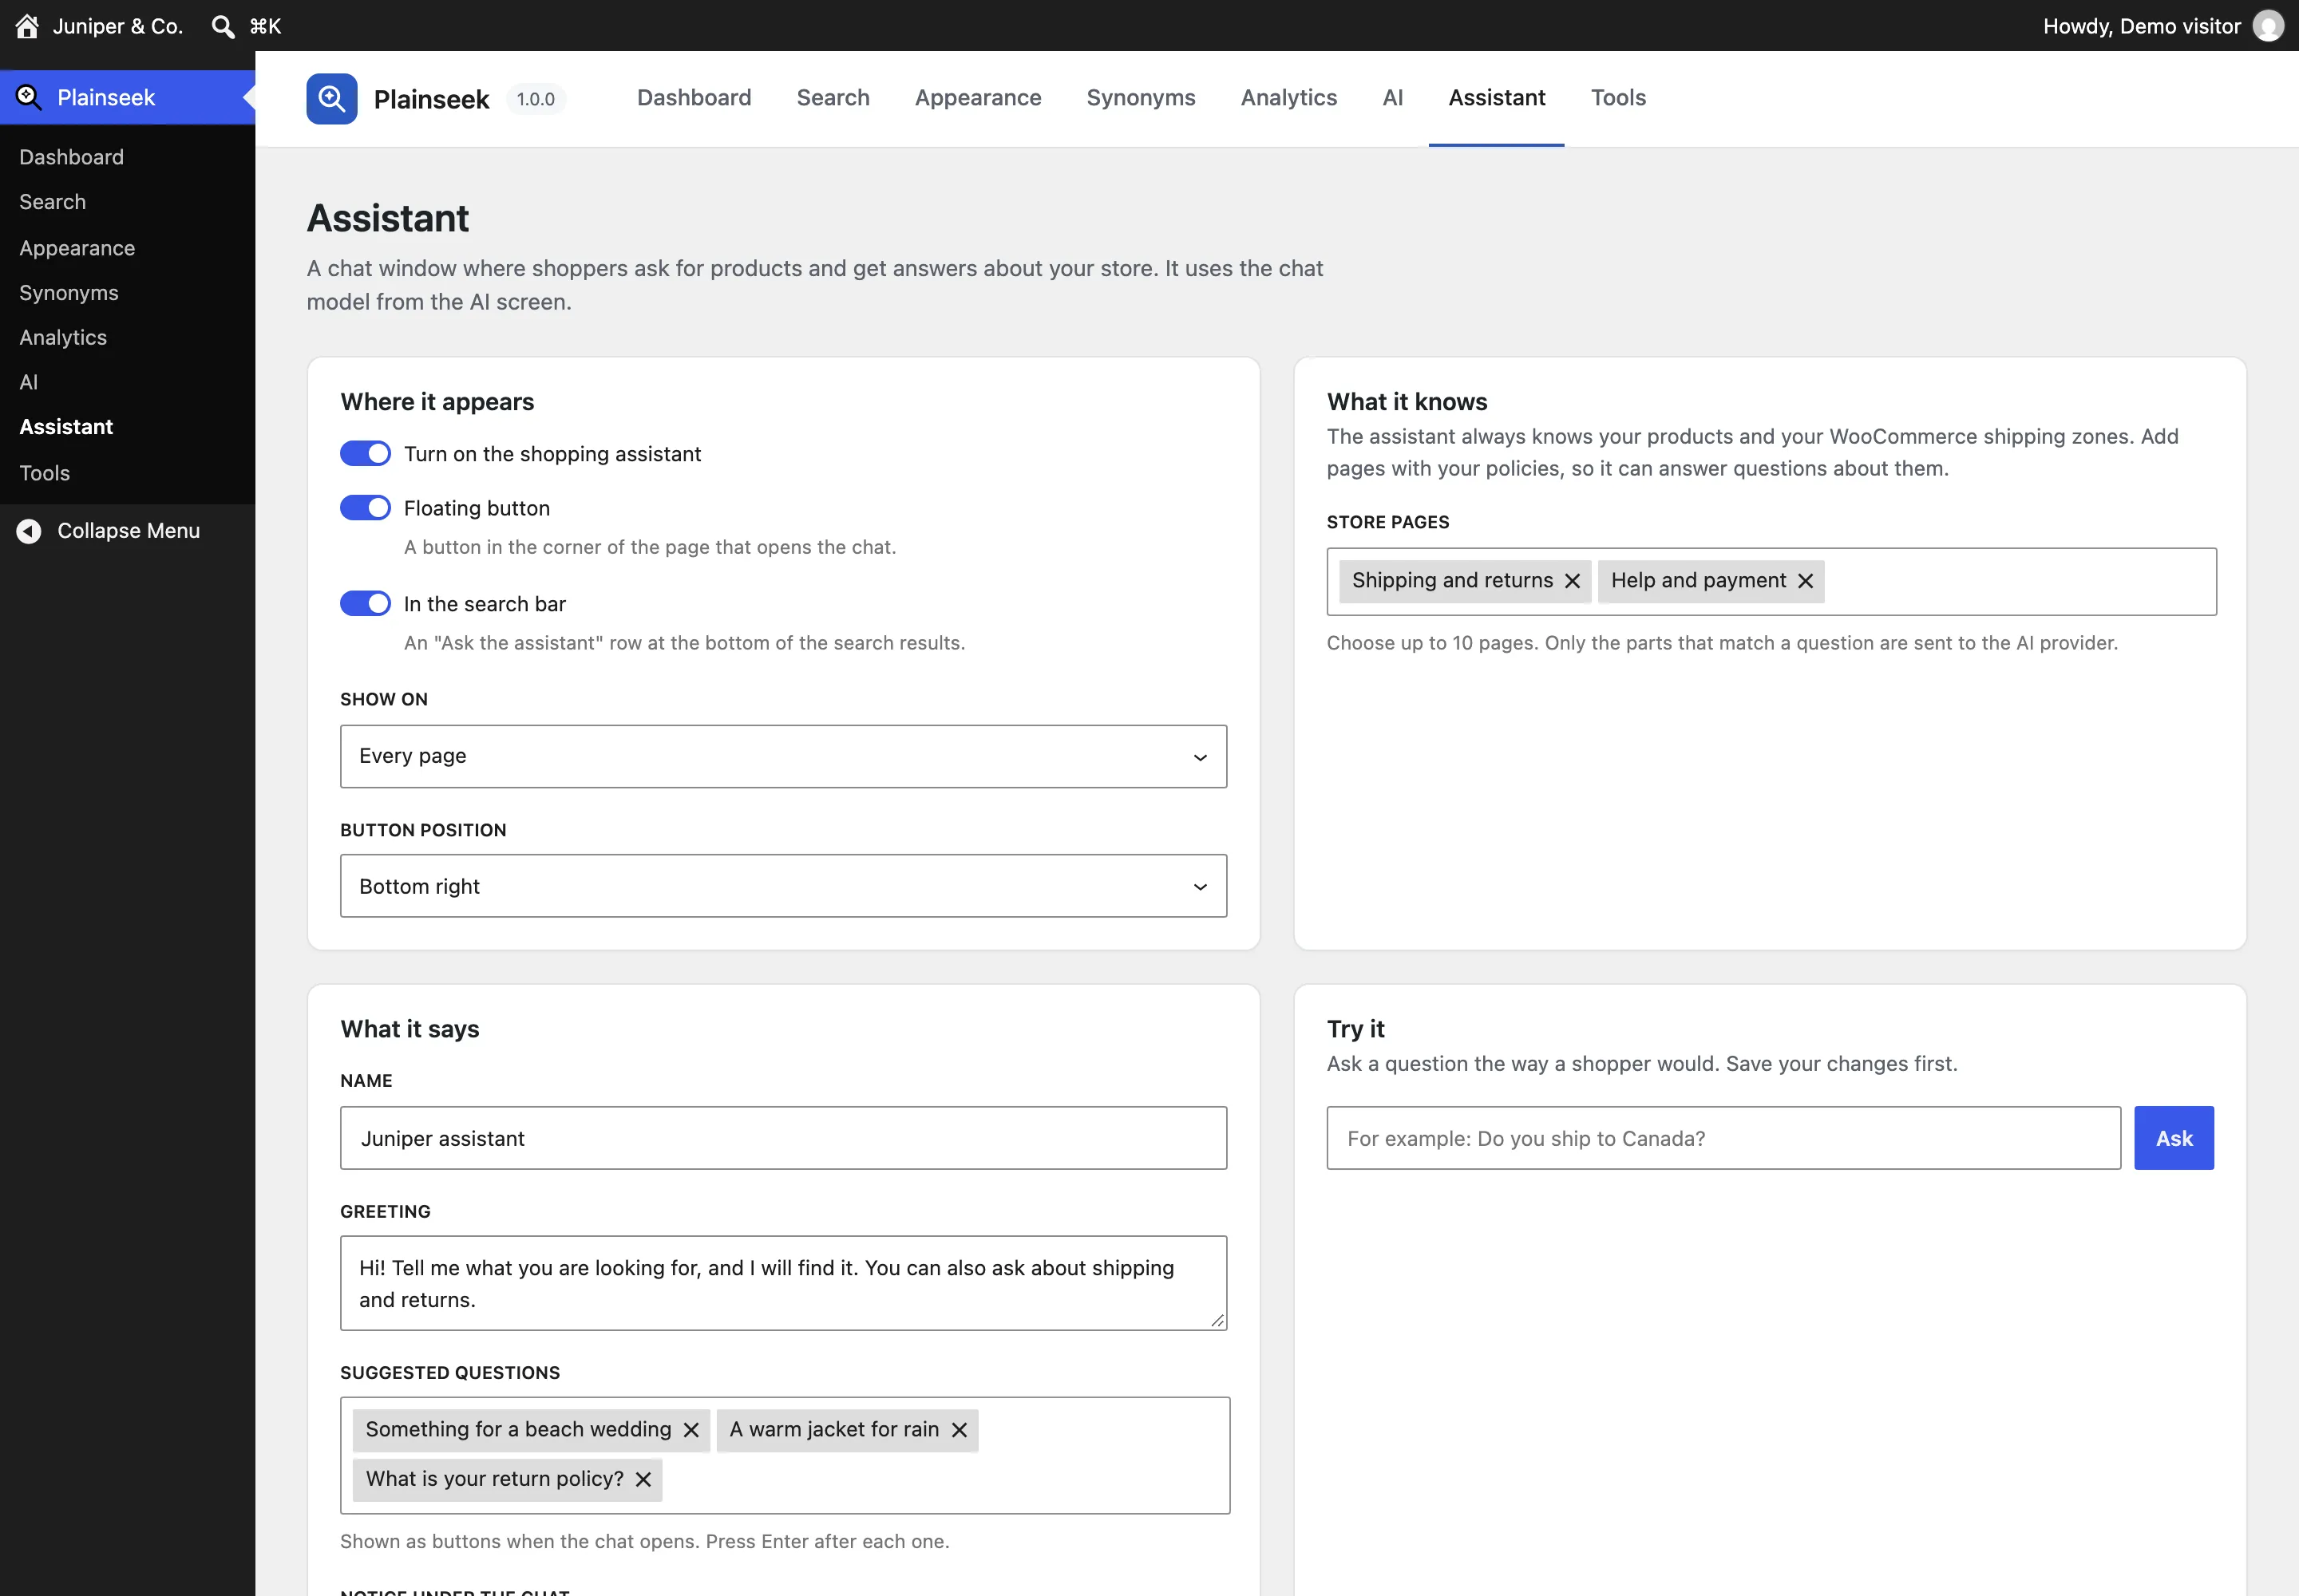Image resolution: width=2299 pixels, height=1596 pixels.
Task: Click the 1.0.0 version badge
Action: [535, 99]
